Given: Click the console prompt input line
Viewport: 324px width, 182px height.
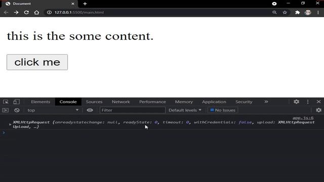Looking at the screenshot, I should [x=162, y=132].
